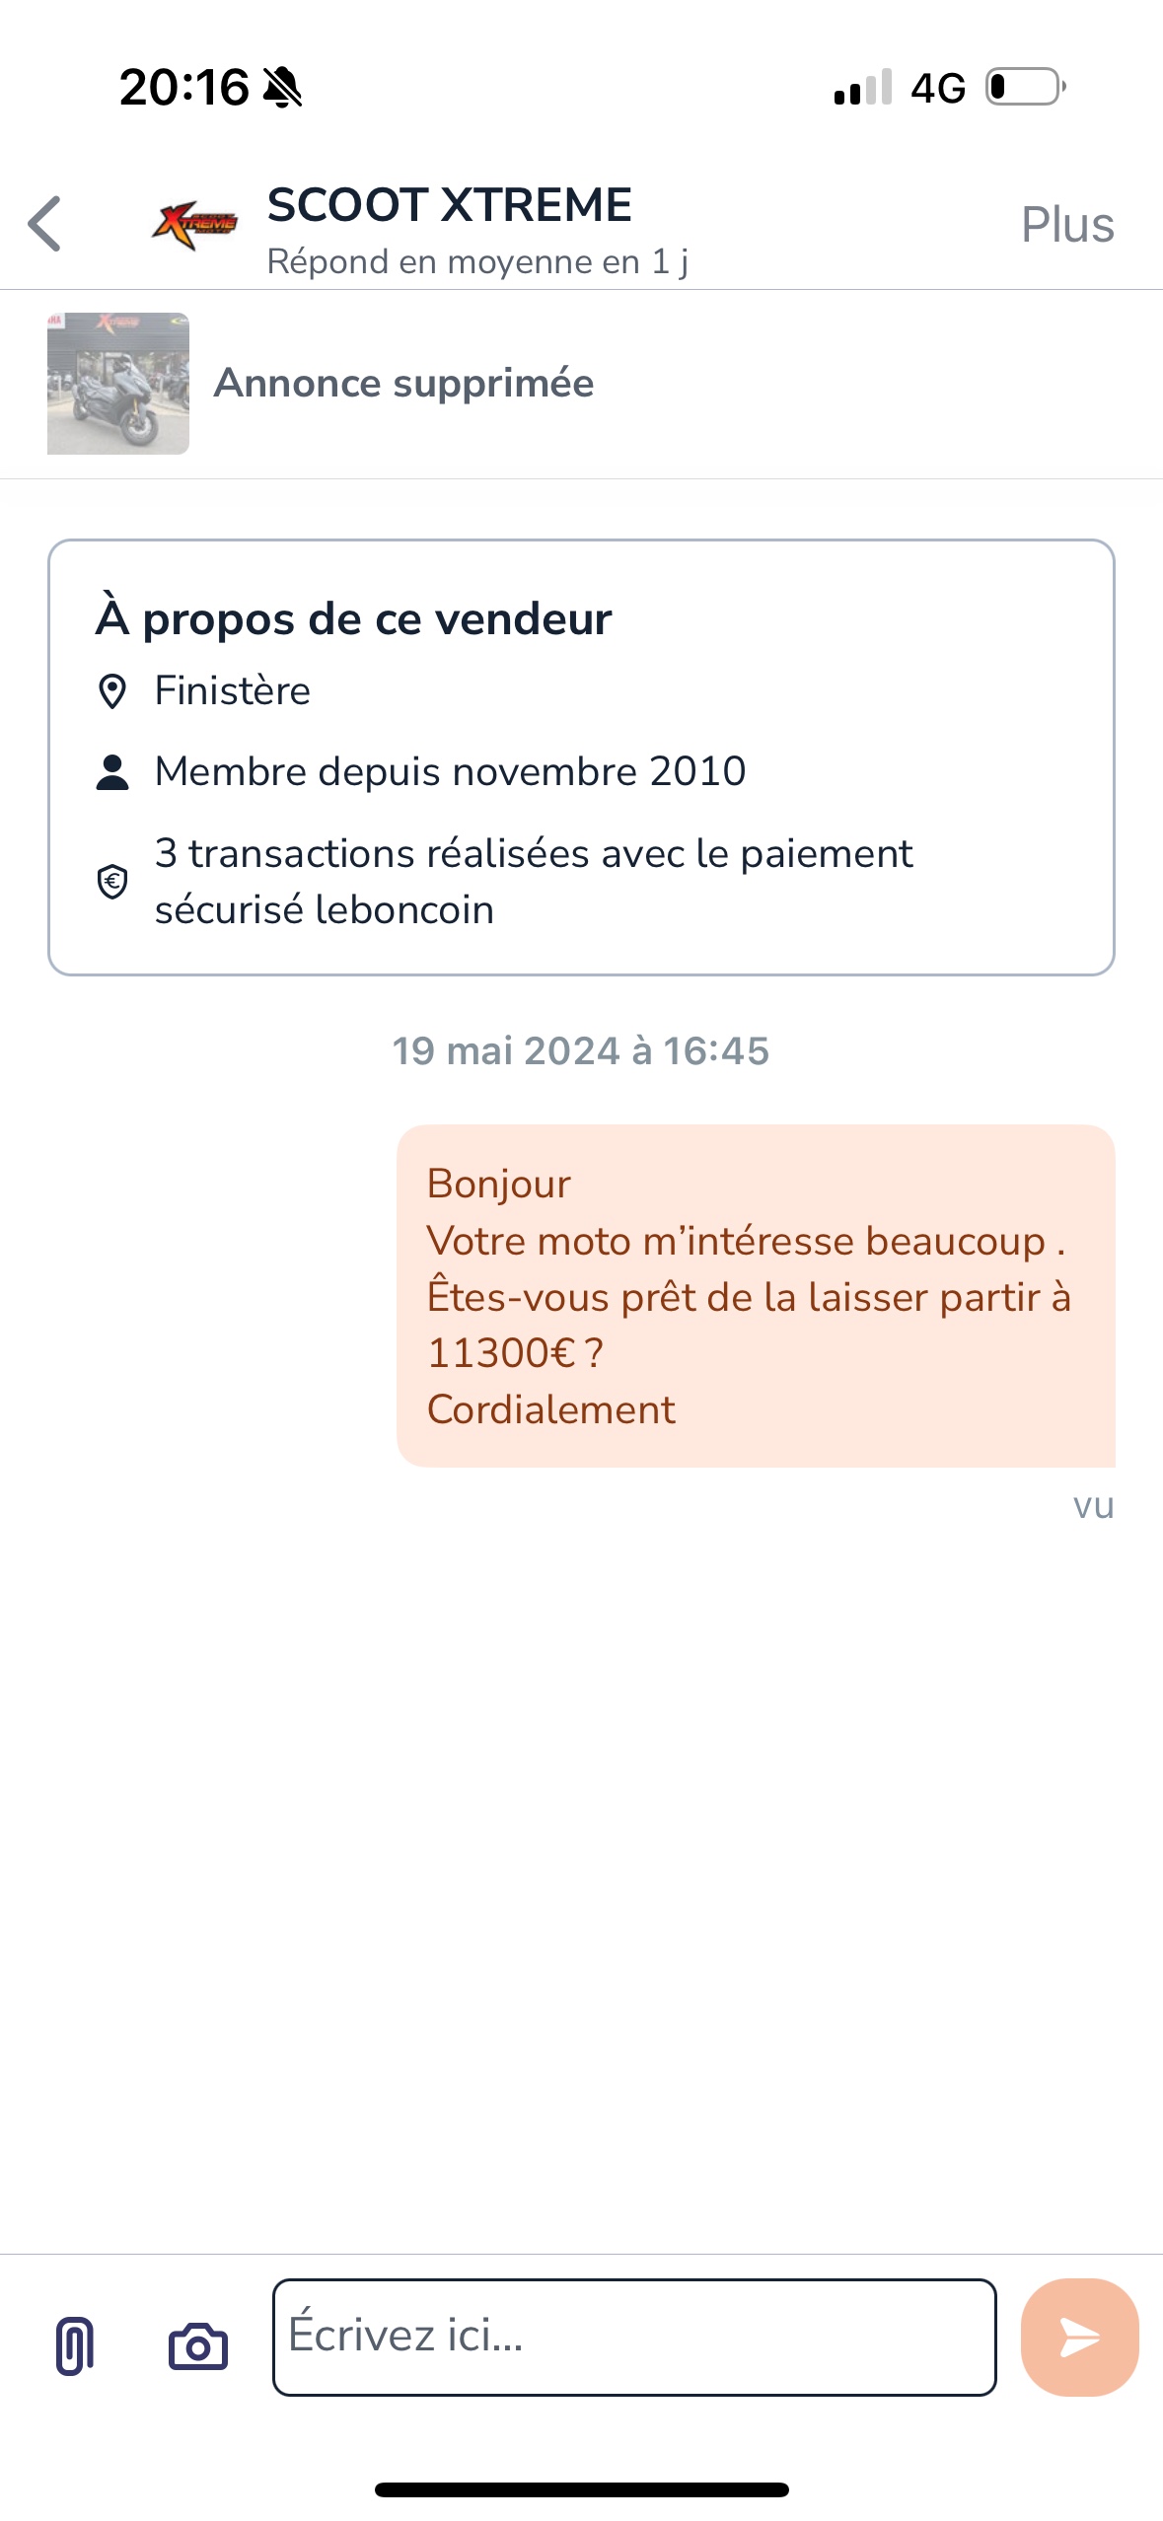This screenshot has width=1163, height=2521.
Task: Tap the deleted listing scooter thumbnail
Action: coord(118,384)
